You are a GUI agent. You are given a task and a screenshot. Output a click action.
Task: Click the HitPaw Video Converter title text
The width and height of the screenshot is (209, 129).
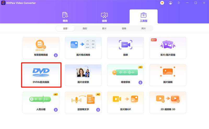pos(21,3)
